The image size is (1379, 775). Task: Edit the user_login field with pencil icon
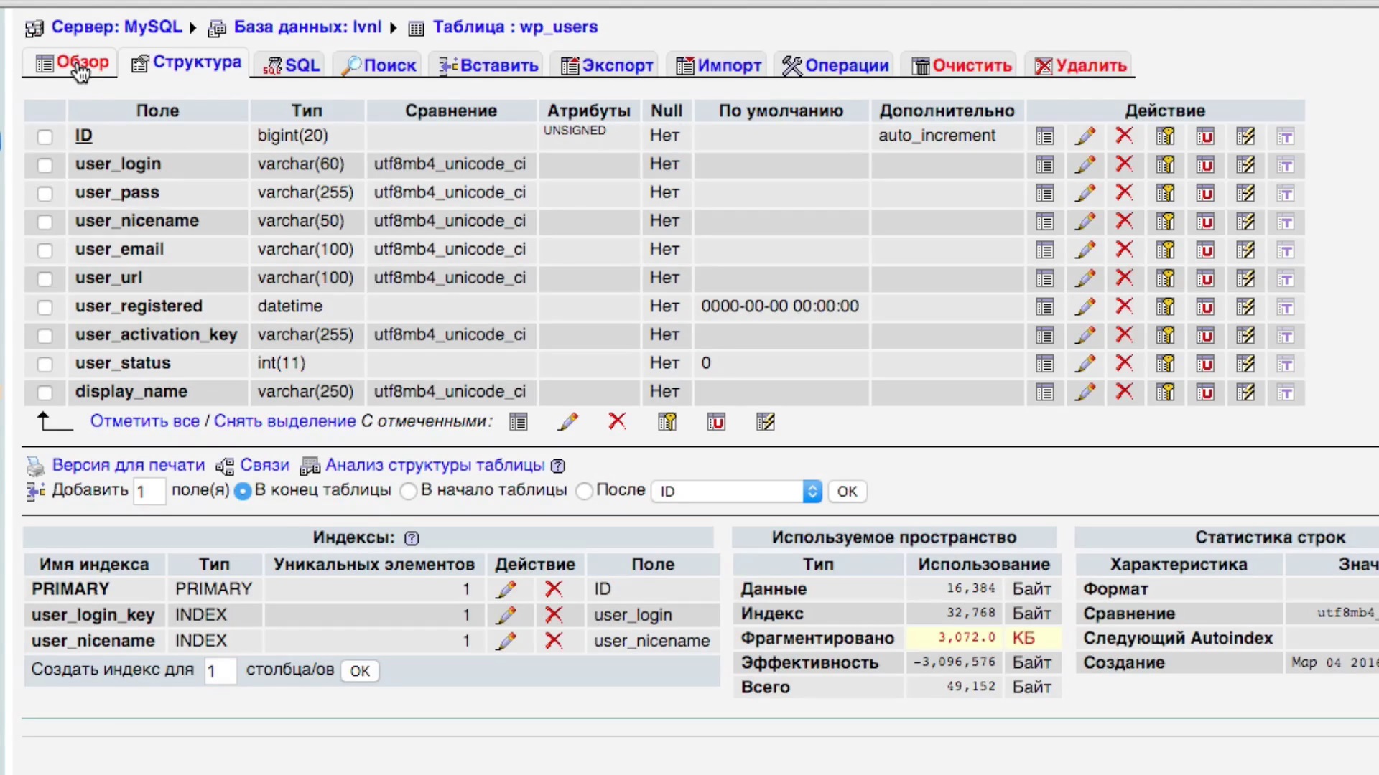pyautogui.click(x=1085, y=164)
